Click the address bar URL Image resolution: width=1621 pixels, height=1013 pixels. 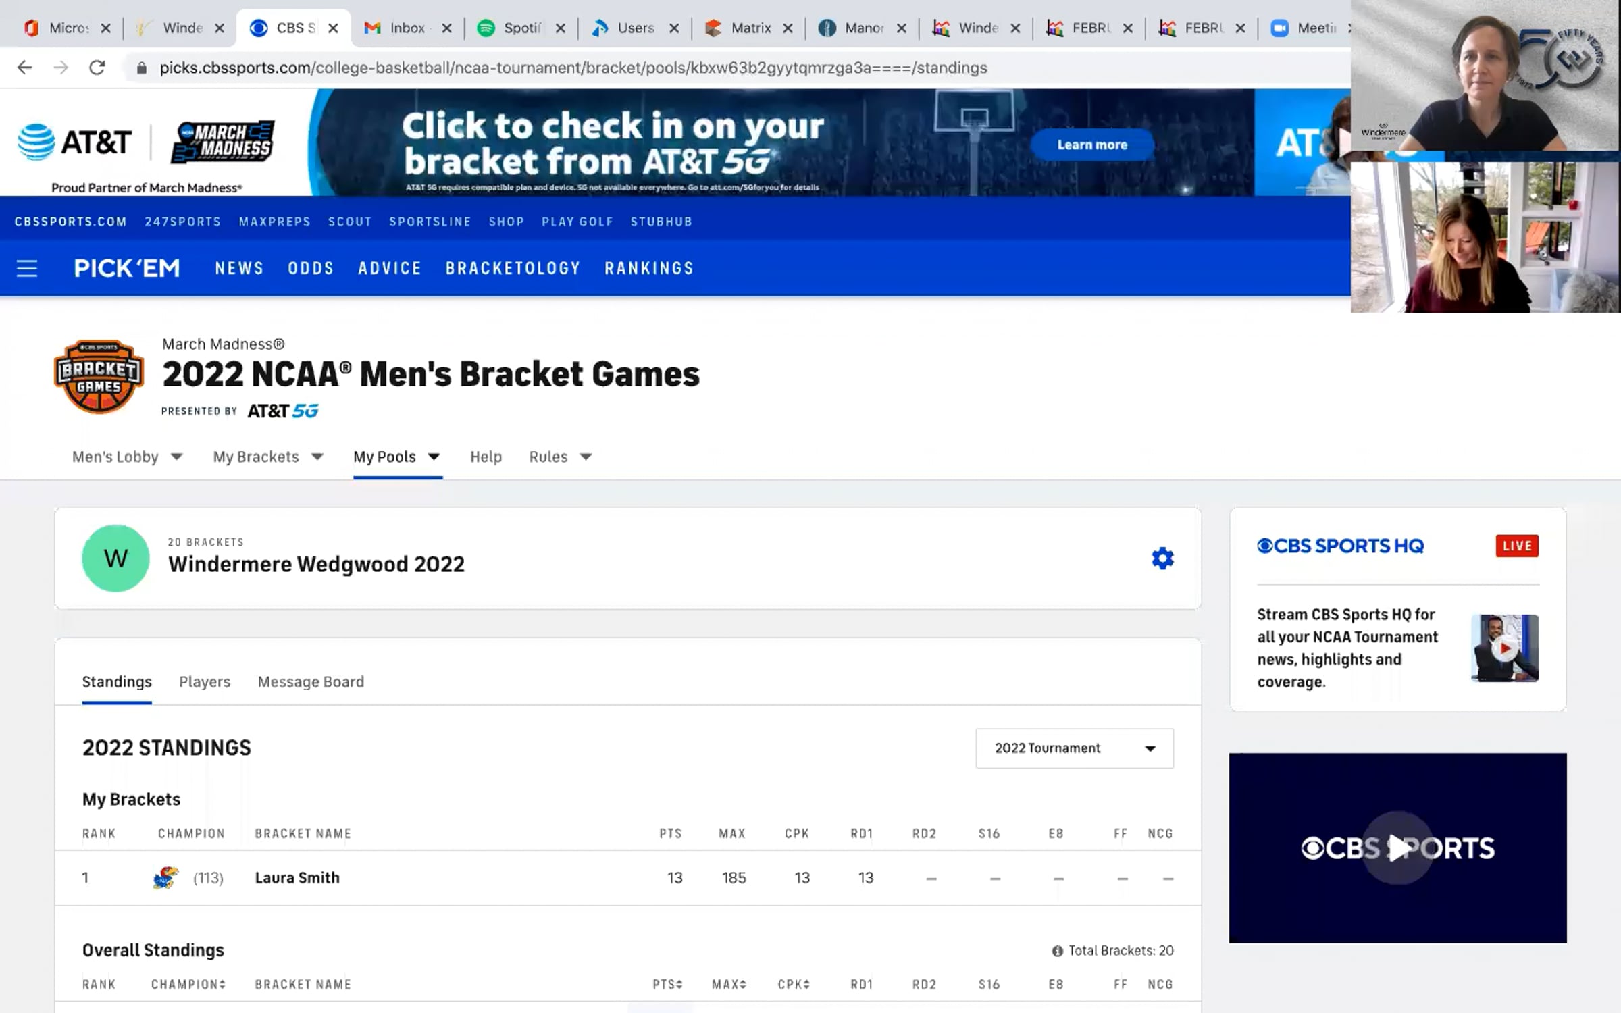click(x=573, y=68)
